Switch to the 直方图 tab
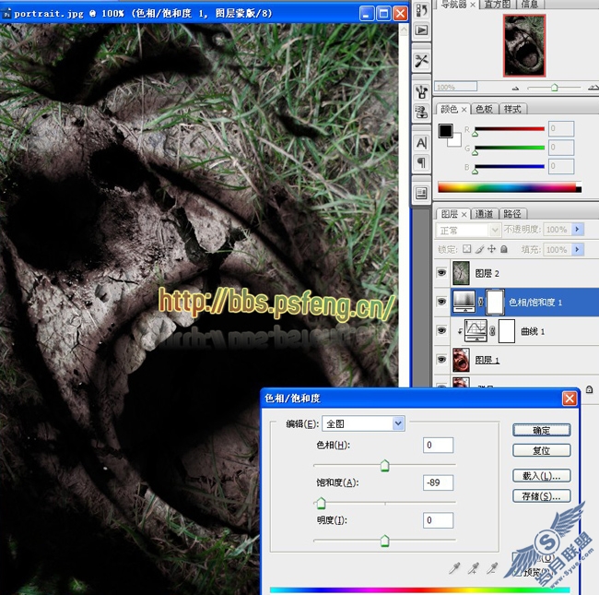The width and height of the screenshot is (599, 595). [497, 5]
